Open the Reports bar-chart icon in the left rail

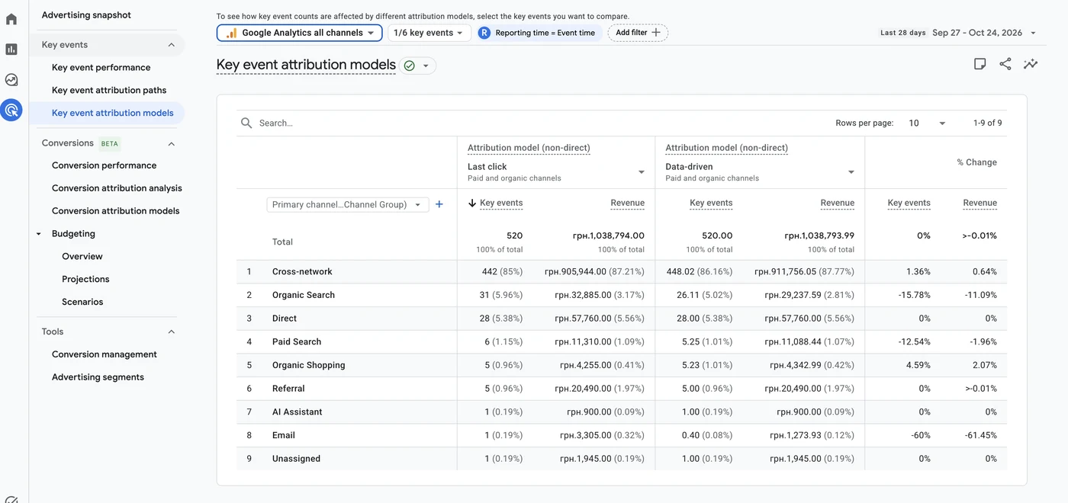point(11,50)
